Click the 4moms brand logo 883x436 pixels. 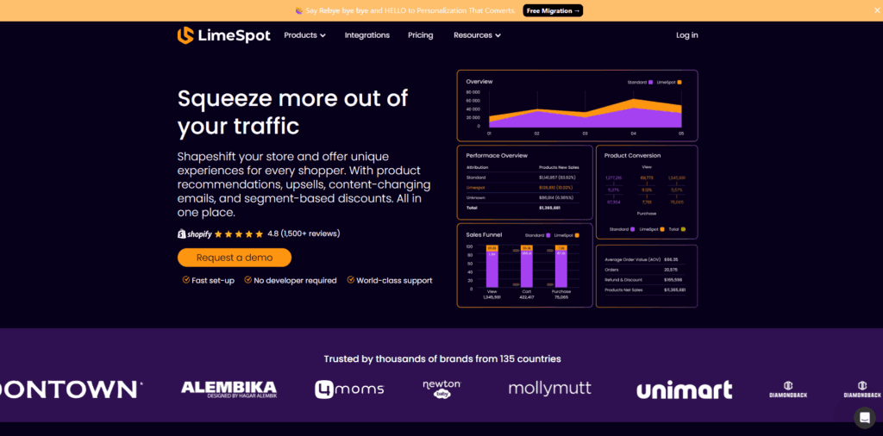pyautogui.click(x=349, y=389)
